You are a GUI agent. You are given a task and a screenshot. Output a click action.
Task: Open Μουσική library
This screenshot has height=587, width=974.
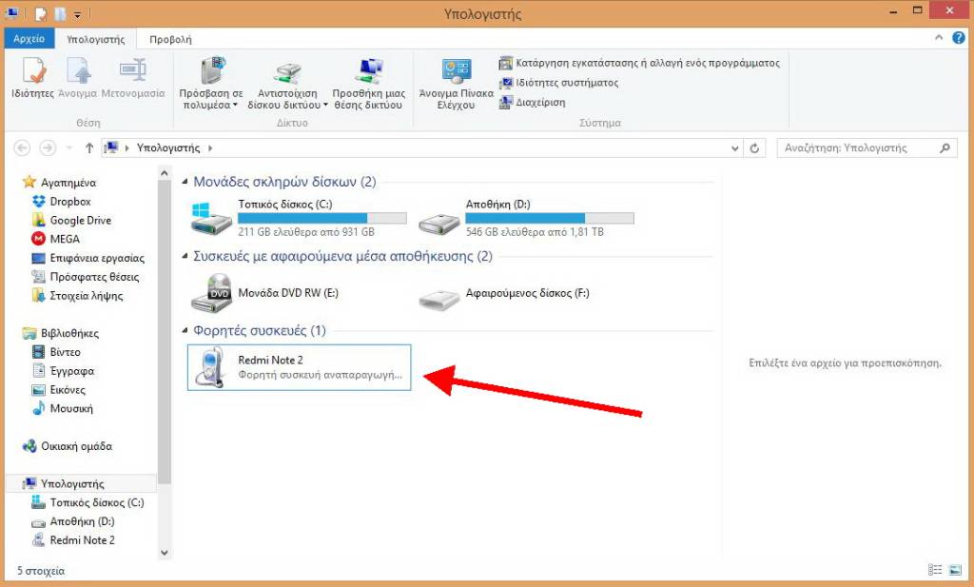[63, 409]
